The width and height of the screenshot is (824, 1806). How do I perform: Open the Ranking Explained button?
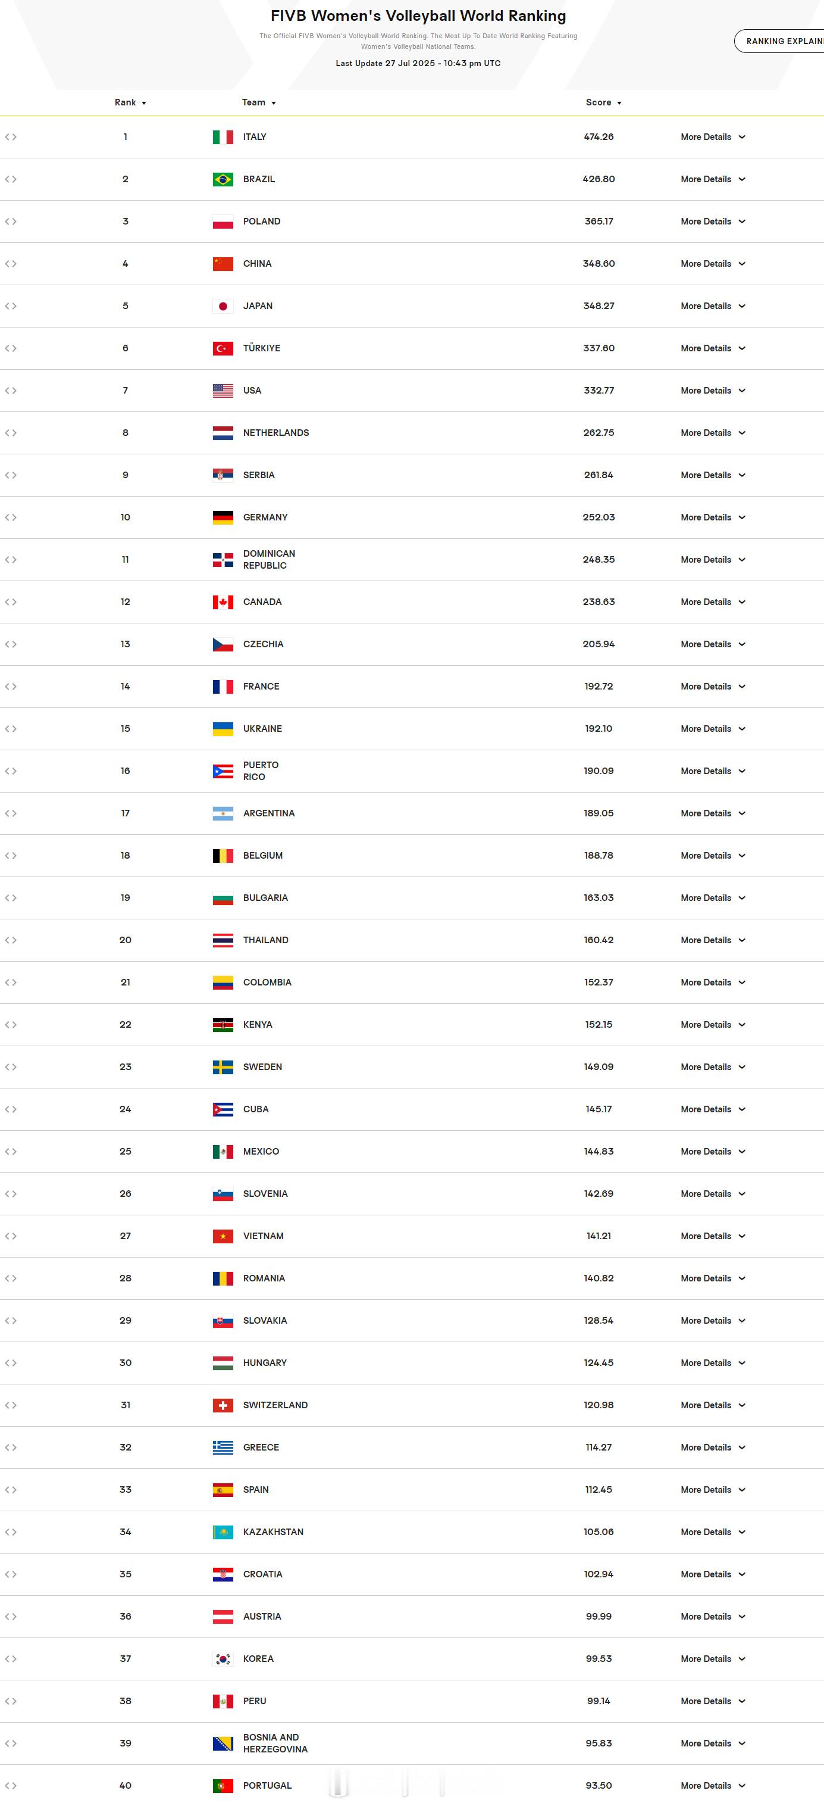[x=779, y=41]
